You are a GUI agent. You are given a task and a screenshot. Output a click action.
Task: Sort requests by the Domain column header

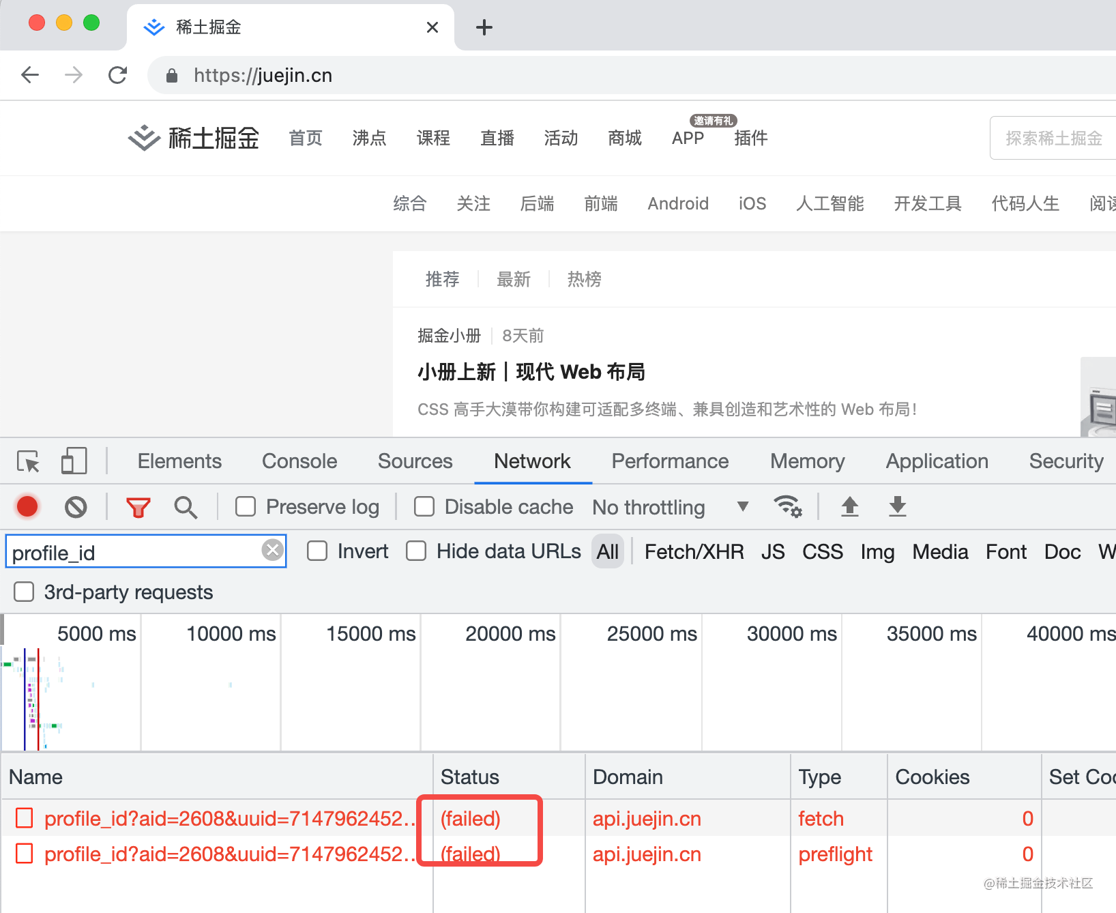(x=688, y=777)
